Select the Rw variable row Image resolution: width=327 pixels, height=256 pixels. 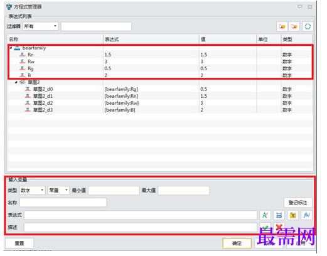[160, 61]
